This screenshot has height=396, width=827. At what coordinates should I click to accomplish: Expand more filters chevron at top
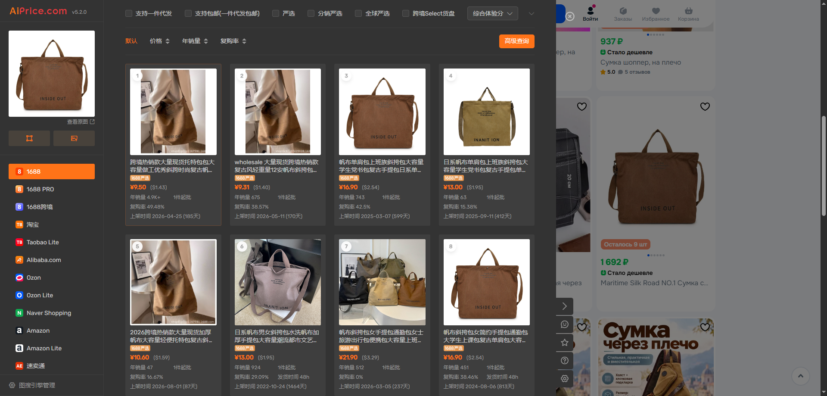click(x=531, y=13)
